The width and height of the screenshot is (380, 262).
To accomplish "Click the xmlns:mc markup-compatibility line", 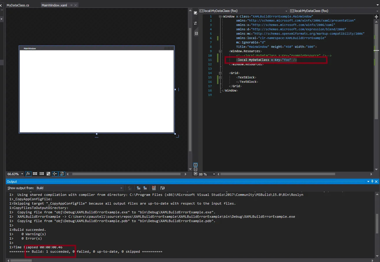I will pyautogui.click(x=300, y=34).
